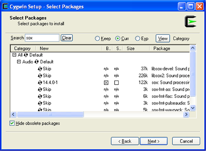The image size is (206, 151).
Task: Click the B.. column header
Action: pos(108,49)
